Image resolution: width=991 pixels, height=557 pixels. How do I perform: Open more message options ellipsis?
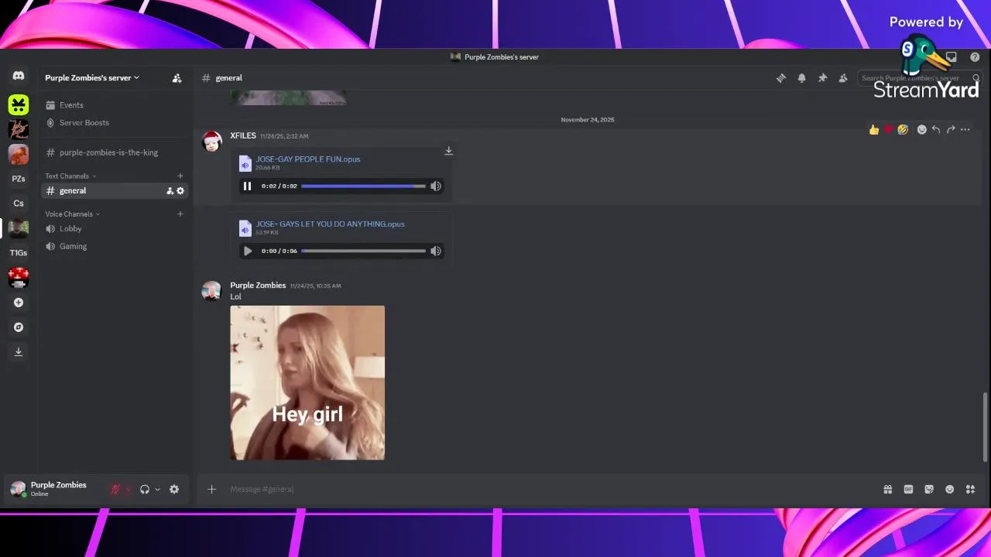[965, 130]
